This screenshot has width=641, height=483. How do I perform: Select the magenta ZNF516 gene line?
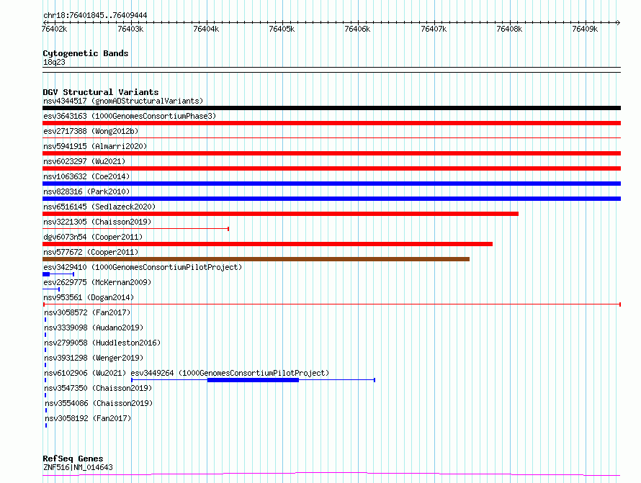[x=331, y=474]
